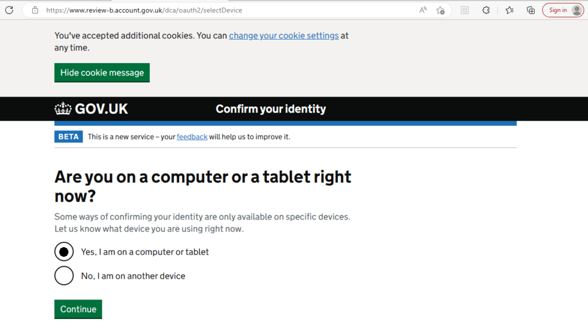The width and height of the screenshot is (588, 331).
Task: Add this page to favorites star icon
Action: point(440,10)
